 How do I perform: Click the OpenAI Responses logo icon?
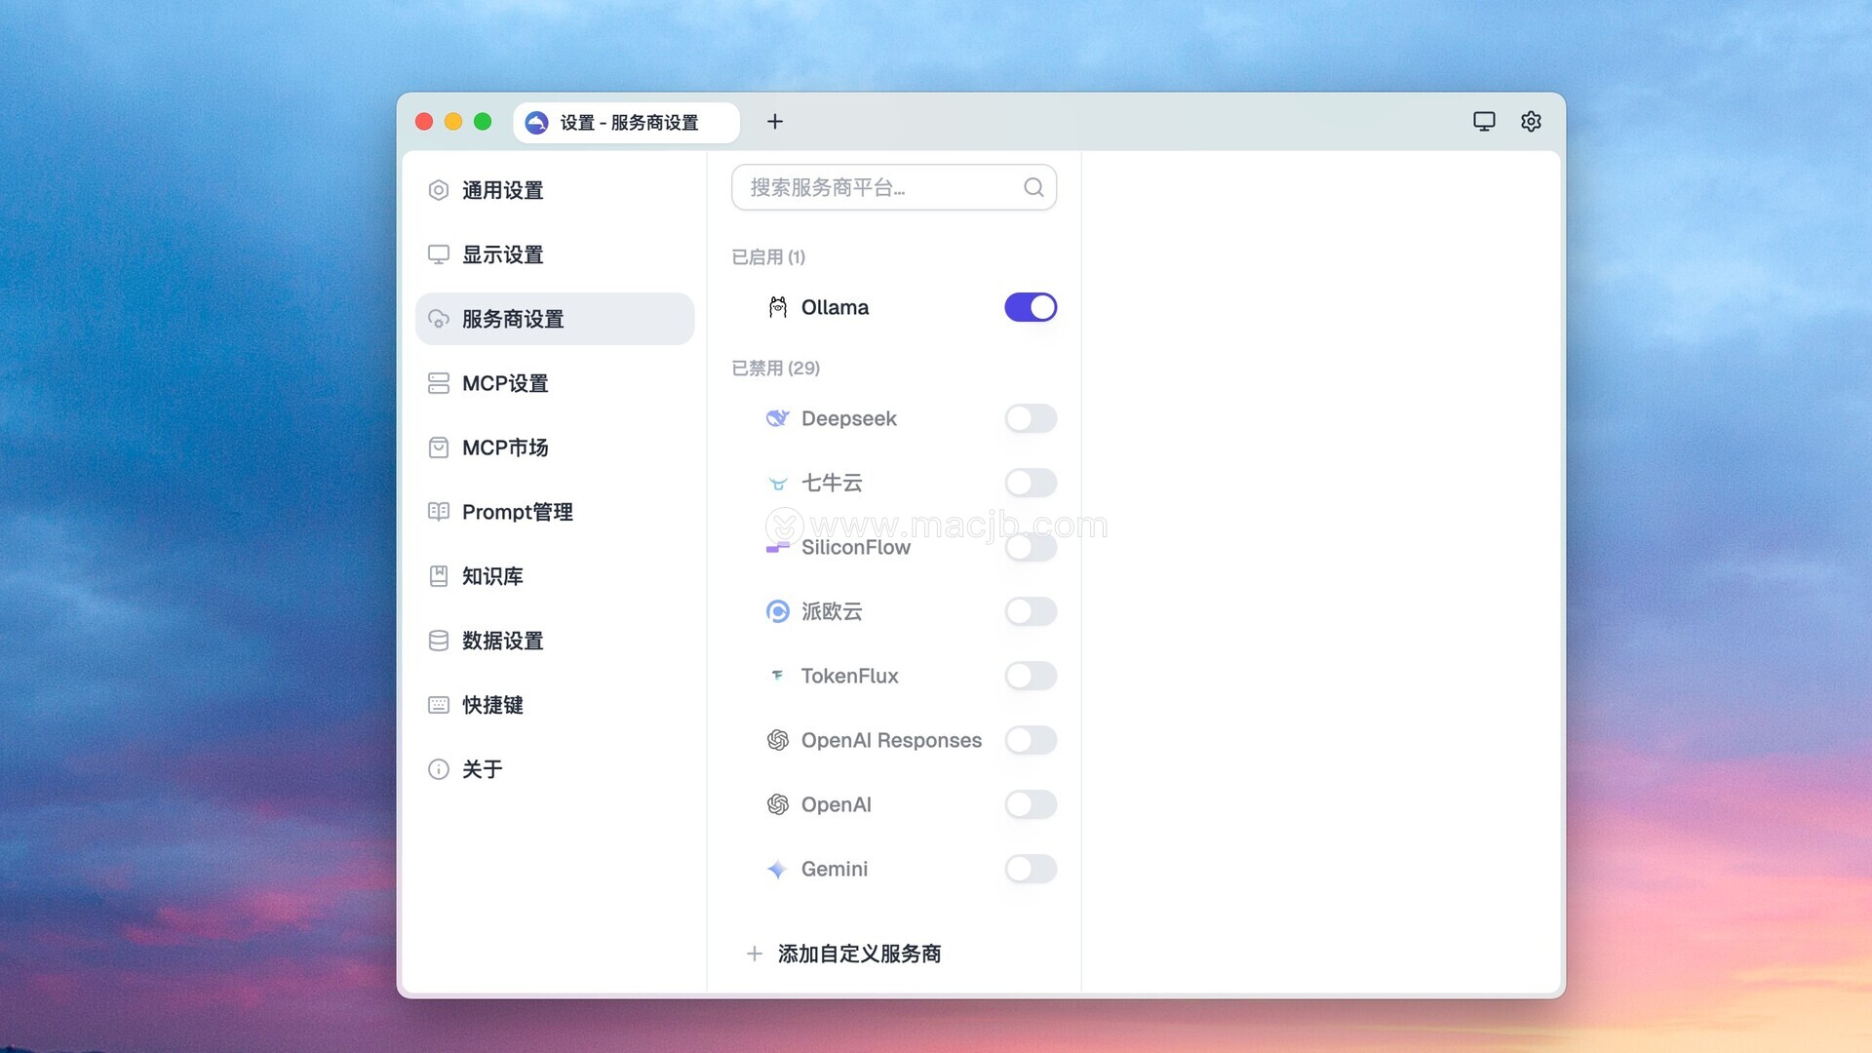pos(777,741)
